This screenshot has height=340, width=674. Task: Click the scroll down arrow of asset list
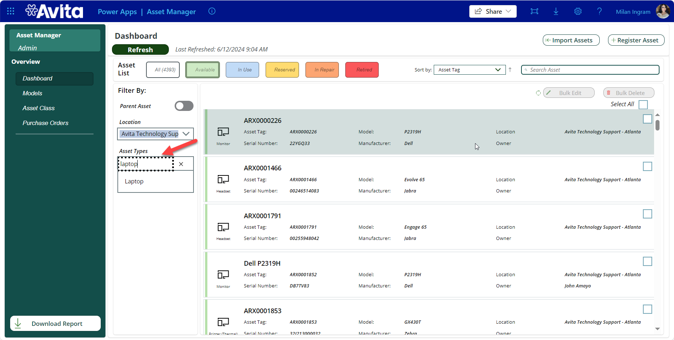(x=657, y=329)
